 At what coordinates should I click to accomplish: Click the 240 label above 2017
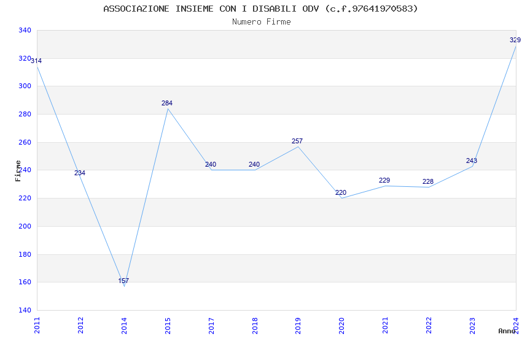point(211,164)
